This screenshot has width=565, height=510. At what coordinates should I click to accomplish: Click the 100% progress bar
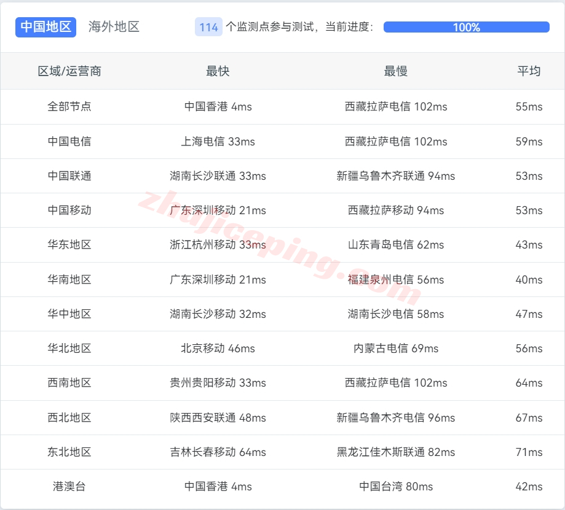coord(466,27)
